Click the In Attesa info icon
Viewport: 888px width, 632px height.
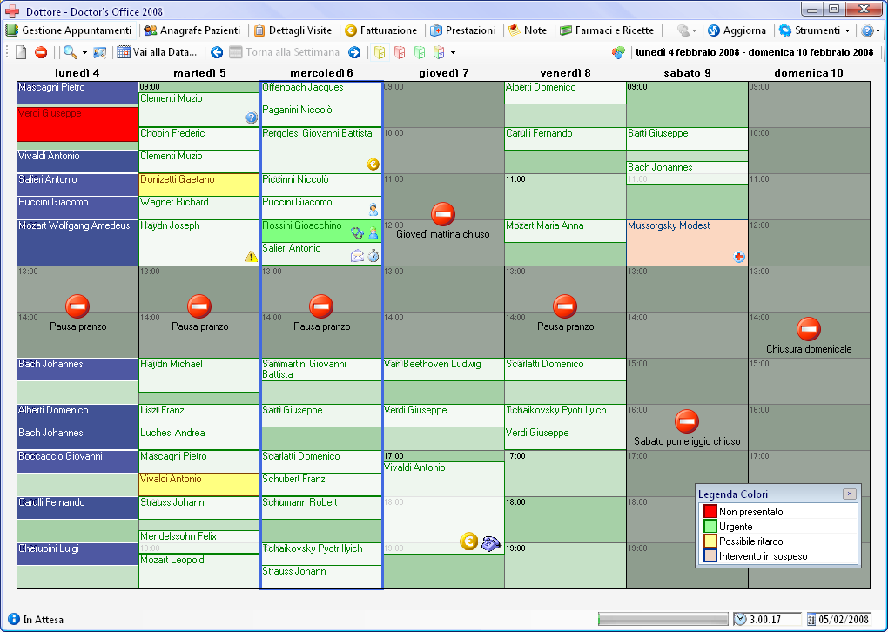pyautogui.click(x=14, y=619)
